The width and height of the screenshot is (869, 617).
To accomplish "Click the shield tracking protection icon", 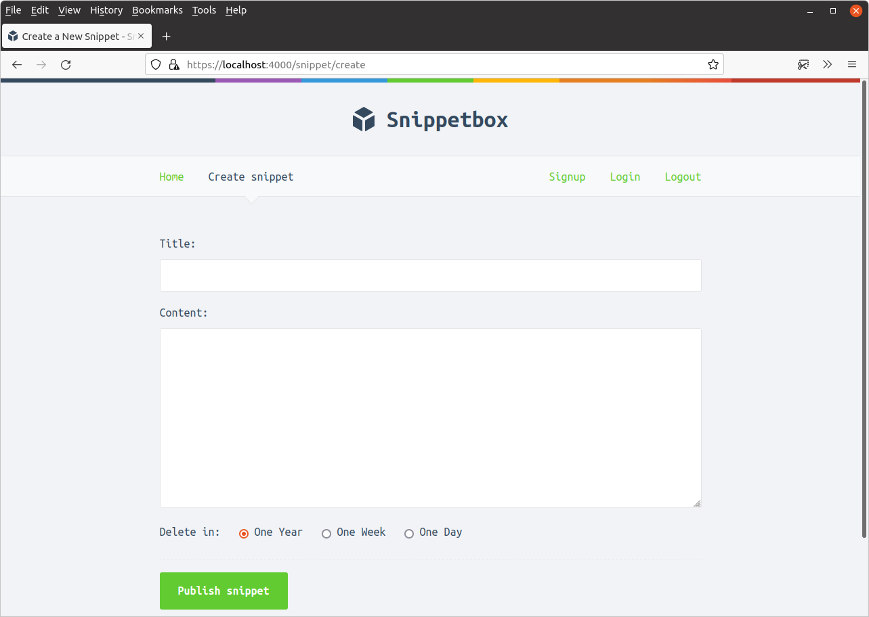I will coord(156,65).
